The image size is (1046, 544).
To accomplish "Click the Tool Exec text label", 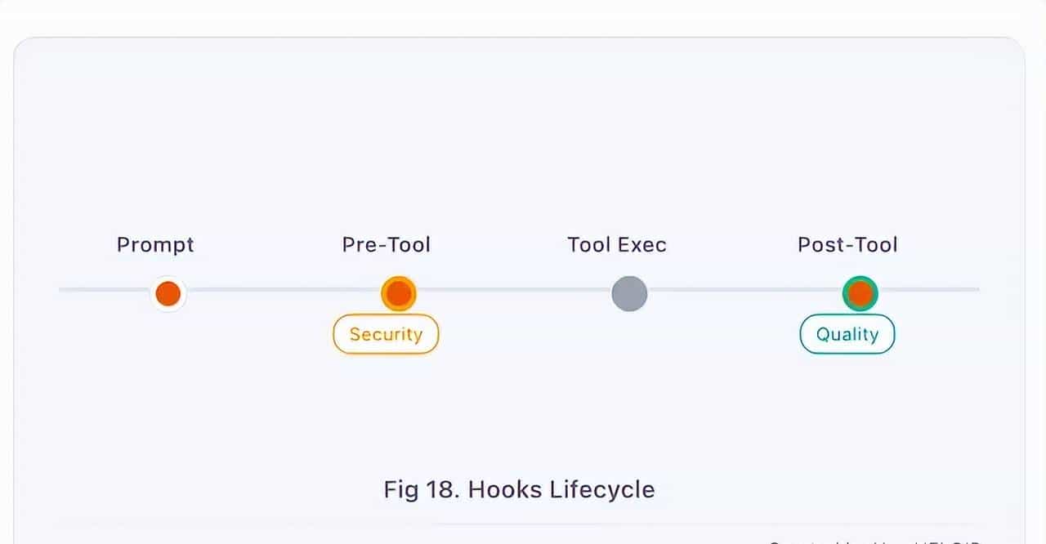I will pos(617,244).
